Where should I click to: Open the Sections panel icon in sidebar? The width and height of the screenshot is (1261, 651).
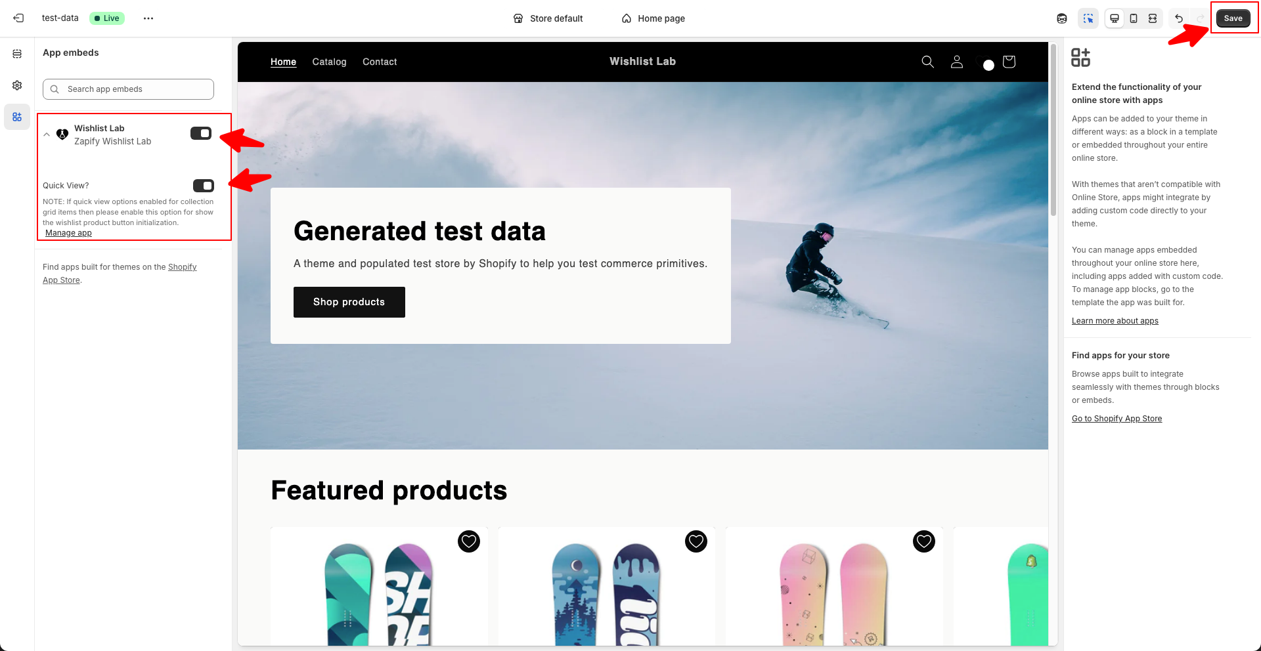pos(17,54)
